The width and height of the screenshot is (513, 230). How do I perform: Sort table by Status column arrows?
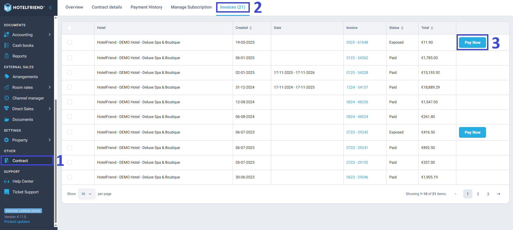pos(402,28)
